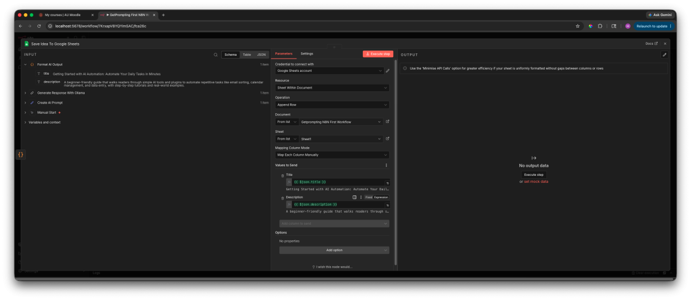Close the node detail view X

point(665,44)
